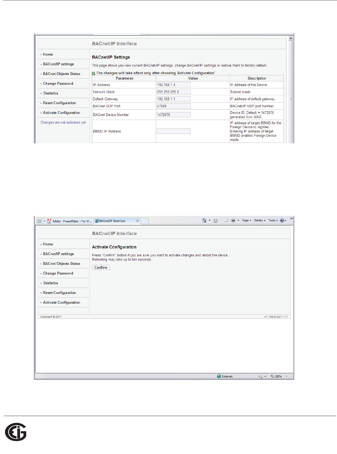Screen dimensions: 337x454
Task: Open BACnet Objects Status in upper sidebar
Action: 62,74
